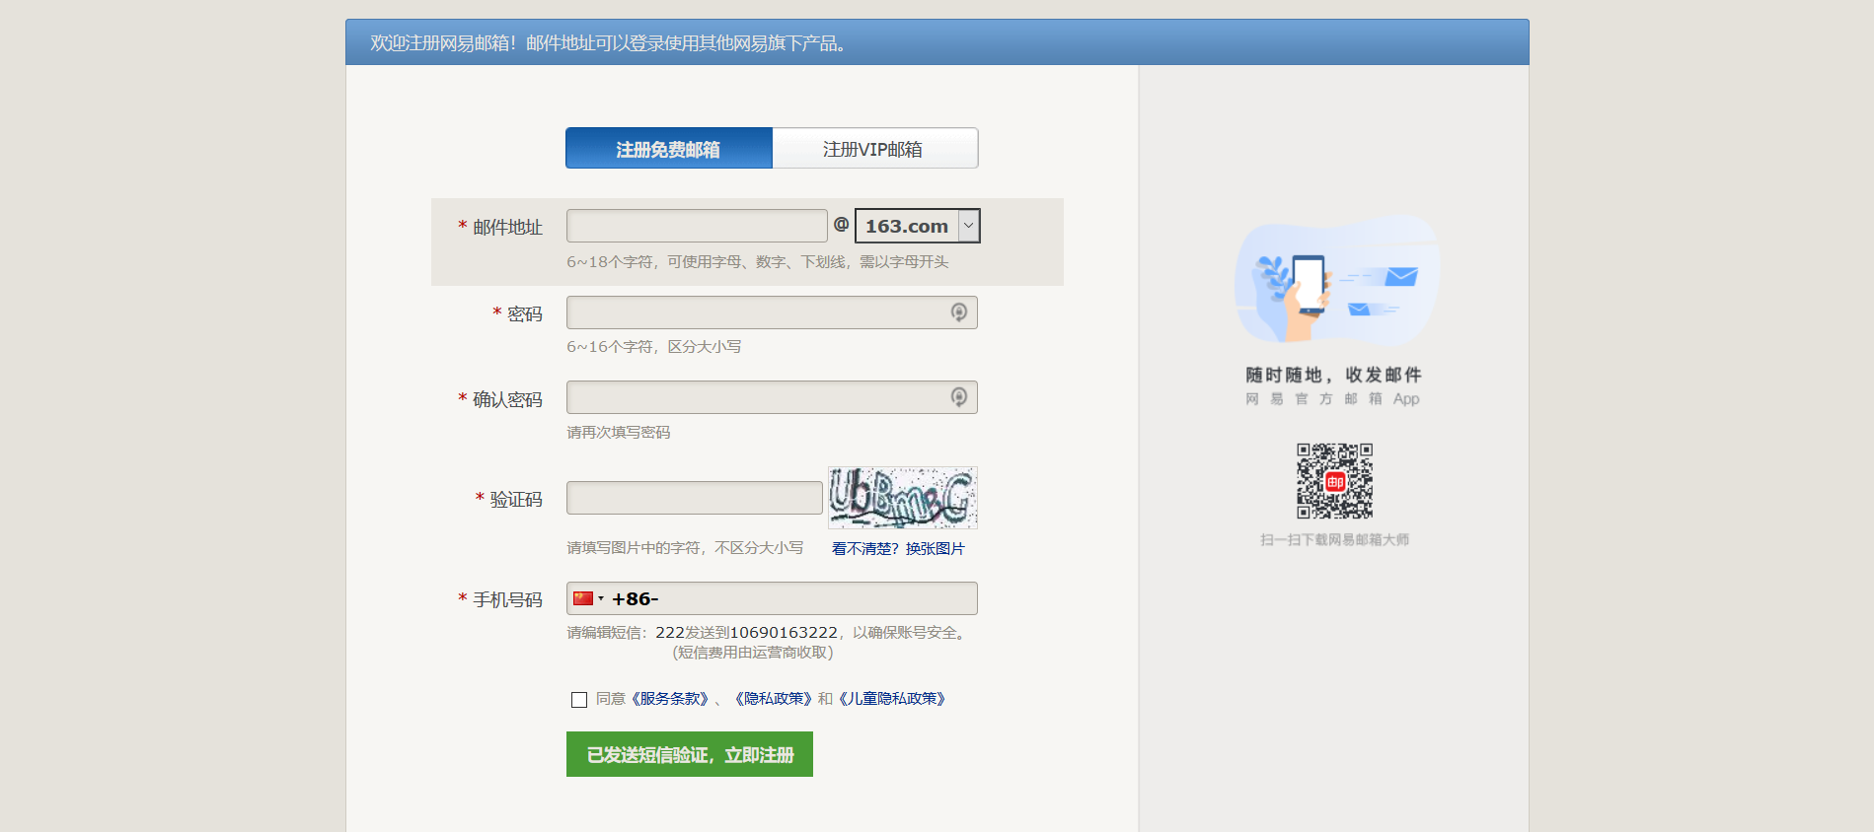
Task: Click the 欢迎注册网易邮箱 header text
Action: point(608,43)
